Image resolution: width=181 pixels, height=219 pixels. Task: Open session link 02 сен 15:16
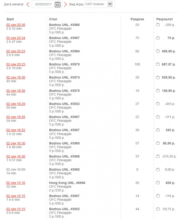pos(16,183)
